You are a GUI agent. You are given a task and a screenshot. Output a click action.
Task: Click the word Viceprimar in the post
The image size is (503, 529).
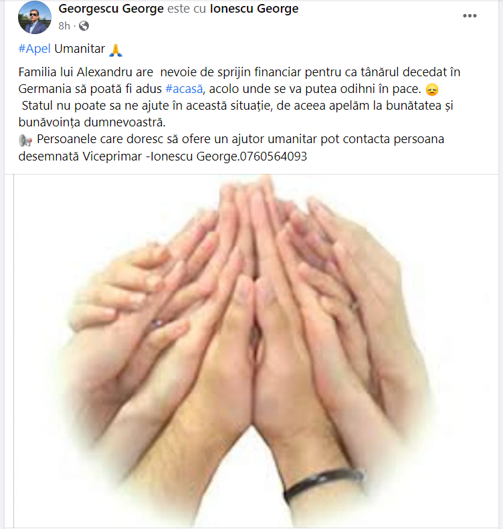(112, 156)
